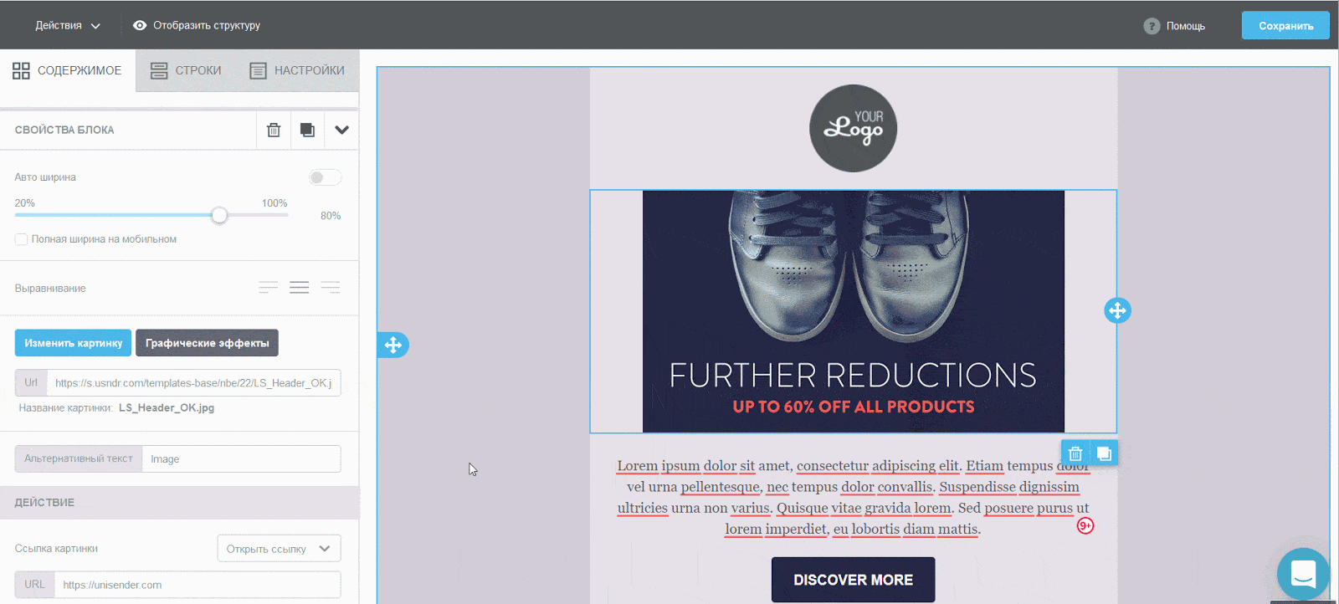
Task: Click the move handle on image block
Action: [1117, 310]
